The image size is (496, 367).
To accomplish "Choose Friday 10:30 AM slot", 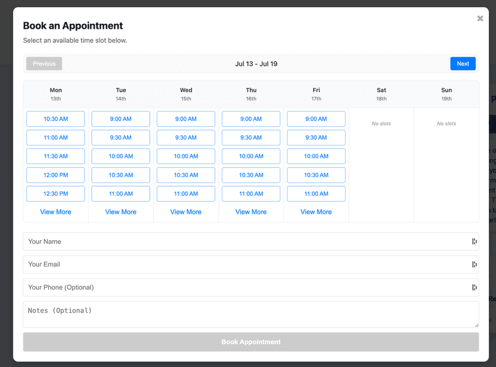I will pos(316,175).
